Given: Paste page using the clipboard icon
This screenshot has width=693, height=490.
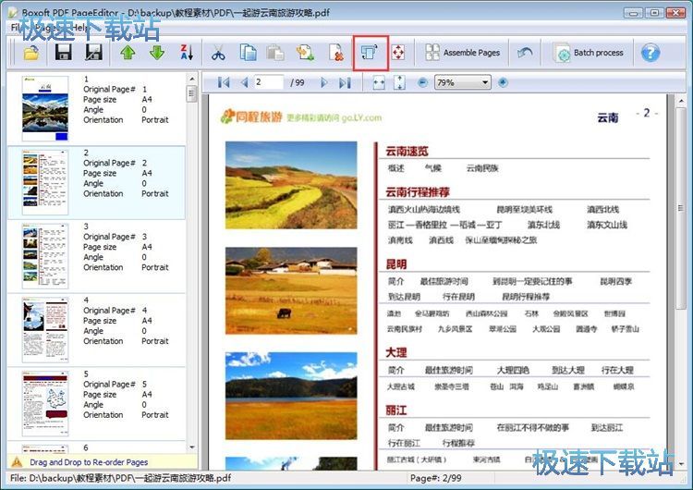Looking at the screenshot, I should pyautogui.click(x=275, y=53).
